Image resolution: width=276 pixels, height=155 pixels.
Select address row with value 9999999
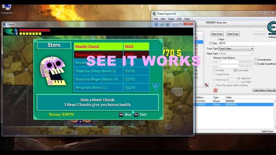coord(234,101)
